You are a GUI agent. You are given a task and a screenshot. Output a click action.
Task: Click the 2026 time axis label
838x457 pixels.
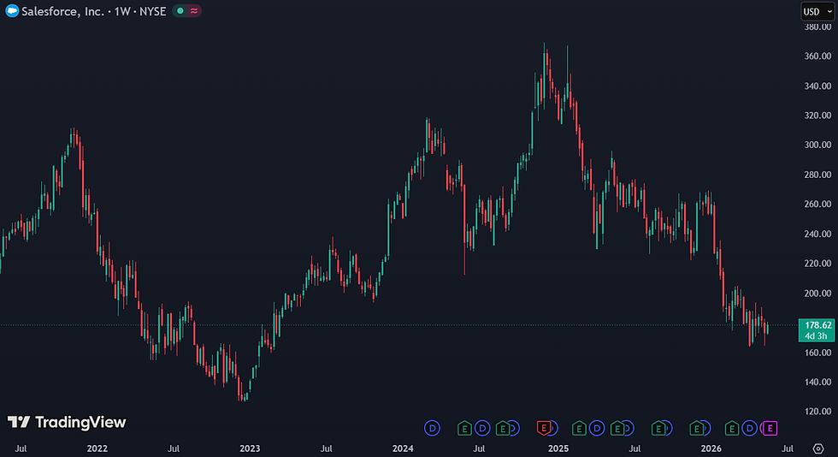[x=711, y=448]
